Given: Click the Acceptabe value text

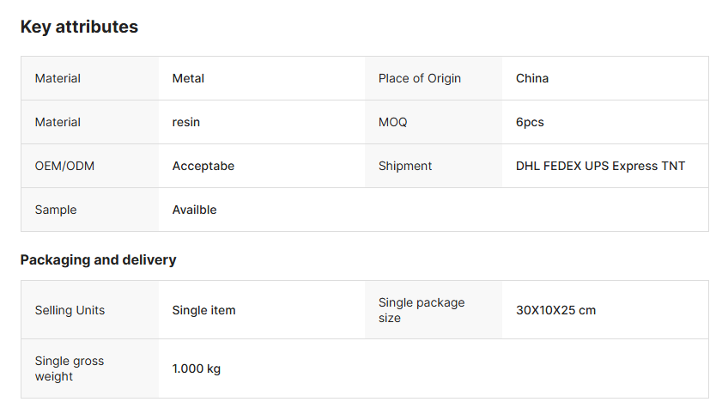Looking at the screenshot, I should pyautogui.click(x=203, y=166).
